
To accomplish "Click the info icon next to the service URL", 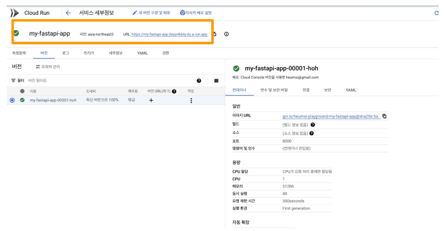I will 226,34.
